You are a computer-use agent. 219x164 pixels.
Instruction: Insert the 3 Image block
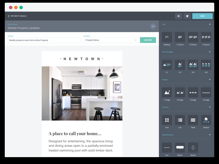193,92
